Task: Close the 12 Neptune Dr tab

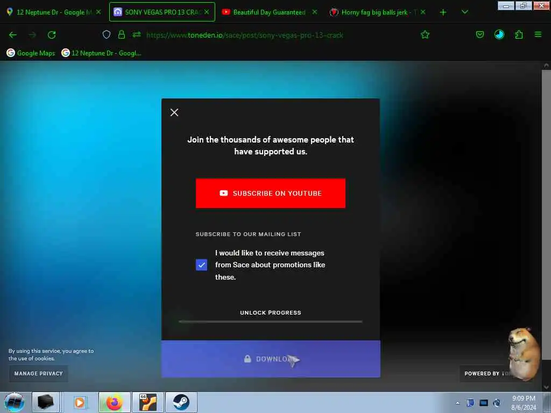Action: pyautogui.click(x=99, y=12)
